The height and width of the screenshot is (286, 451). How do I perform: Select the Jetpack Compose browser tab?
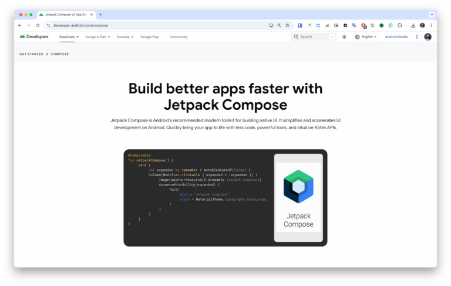click(66, 15)
